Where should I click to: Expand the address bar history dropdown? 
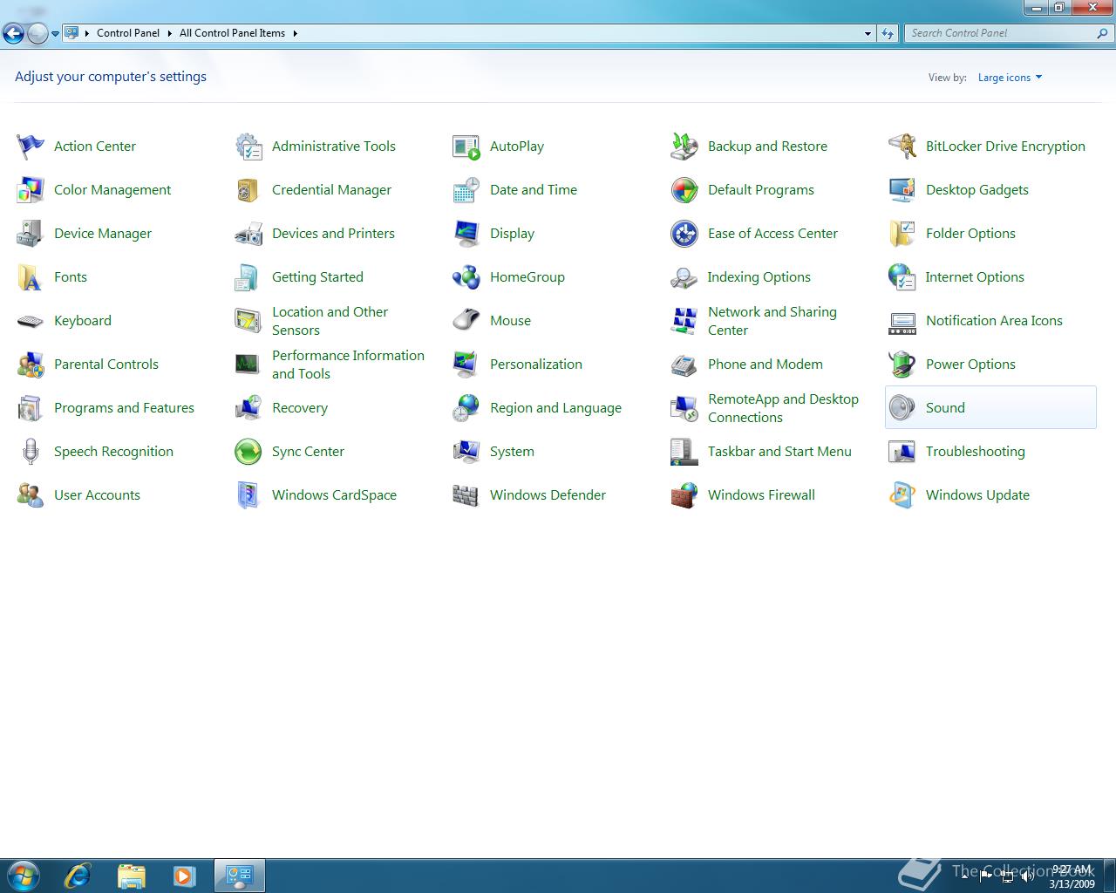[868, 33]
